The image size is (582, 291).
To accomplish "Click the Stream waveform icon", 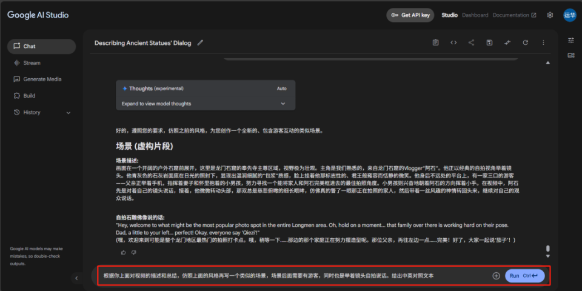I will (x=17, y=63).
